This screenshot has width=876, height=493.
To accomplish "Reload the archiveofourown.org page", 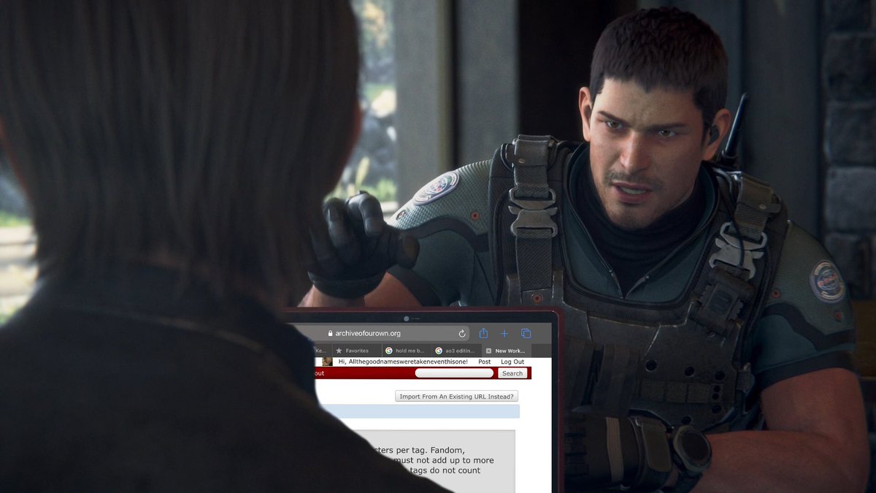I will (x=461, y=333).
